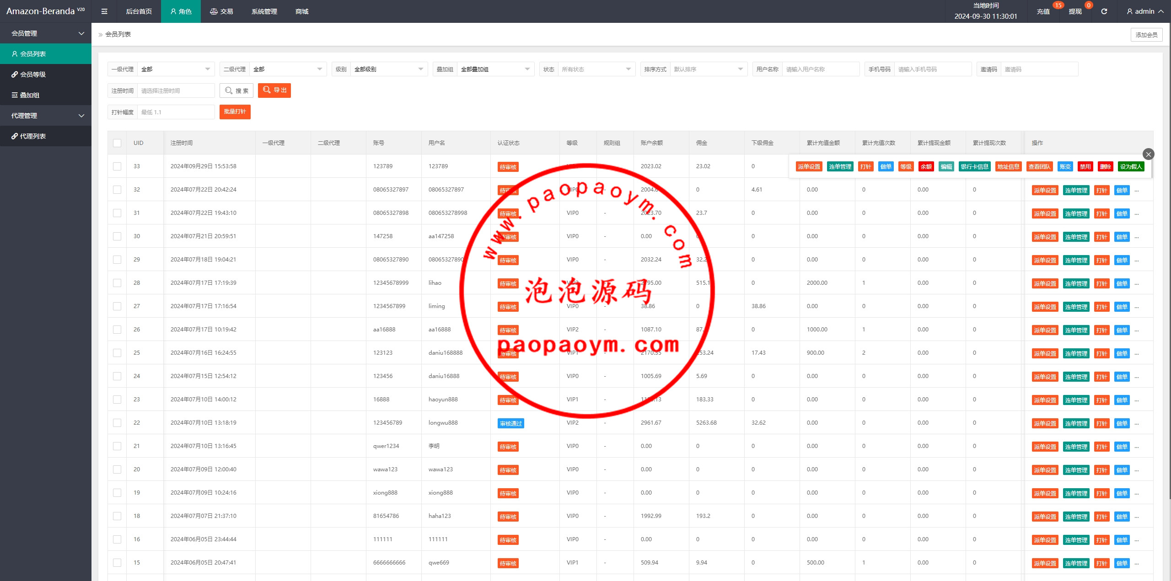The image size is (1171, 581).
Task: Click 编辑 in the expanded popup
Action: click(946, 167)
